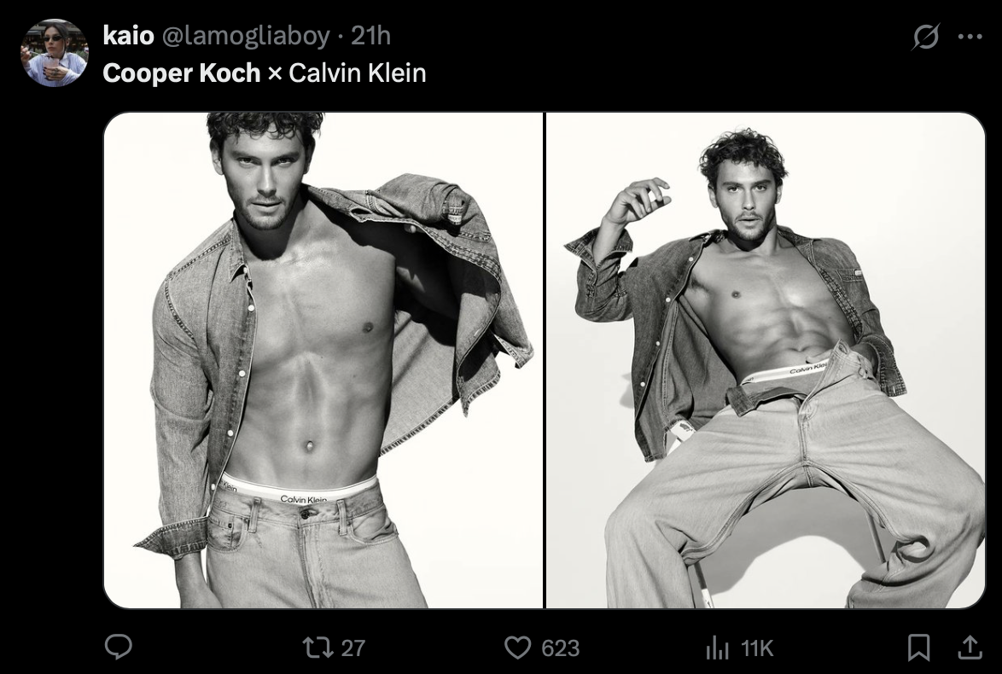1002x674 pixels.
Task: Click the @lamogliaboy handle
Action: (x=245, y=36)
